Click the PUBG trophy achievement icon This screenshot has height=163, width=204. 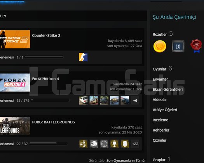114,144
